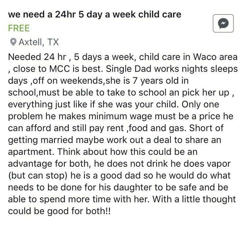
Task: Click the green FREE price label
Action: click(x=18, y=28)
